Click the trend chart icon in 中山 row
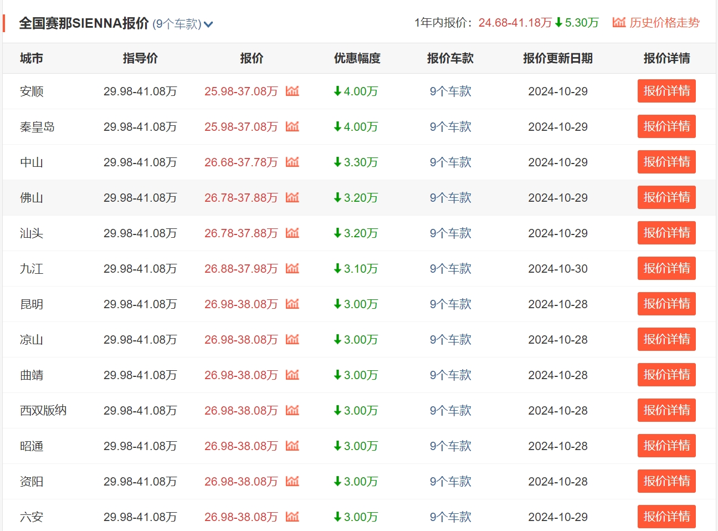The width and height of the screenshot is (718, 531). tap(293, 162)
